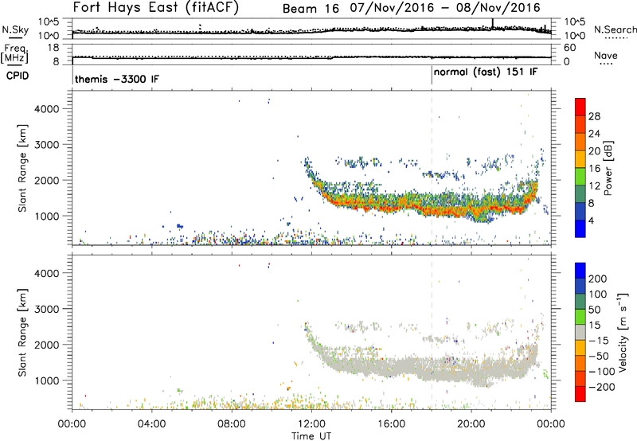
Task: Click the 04:00 time axis label
Action: (x=152, y=424)
